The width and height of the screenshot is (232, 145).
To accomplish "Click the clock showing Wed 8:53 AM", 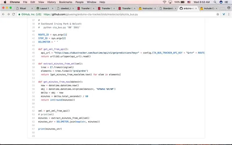I will [x=202, y=2].
